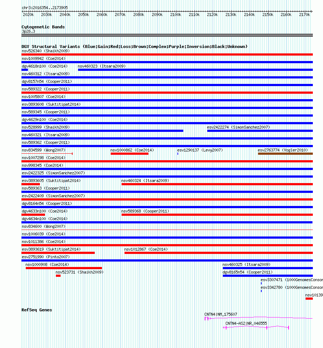Open dgv8164n54 (Cooper2011) entry

click(47, 203)
